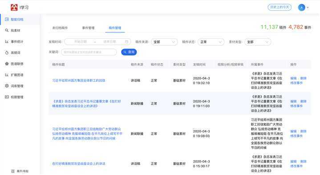This screenshot has height=175, width=320.
Task: Open the 图谱联想 icon in sidebar
Action: tap(7, 64)
